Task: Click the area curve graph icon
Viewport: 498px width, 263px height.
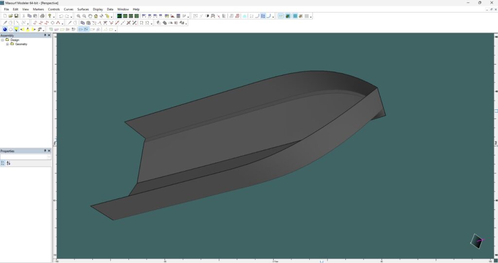Action: click(x=173, y=16)
